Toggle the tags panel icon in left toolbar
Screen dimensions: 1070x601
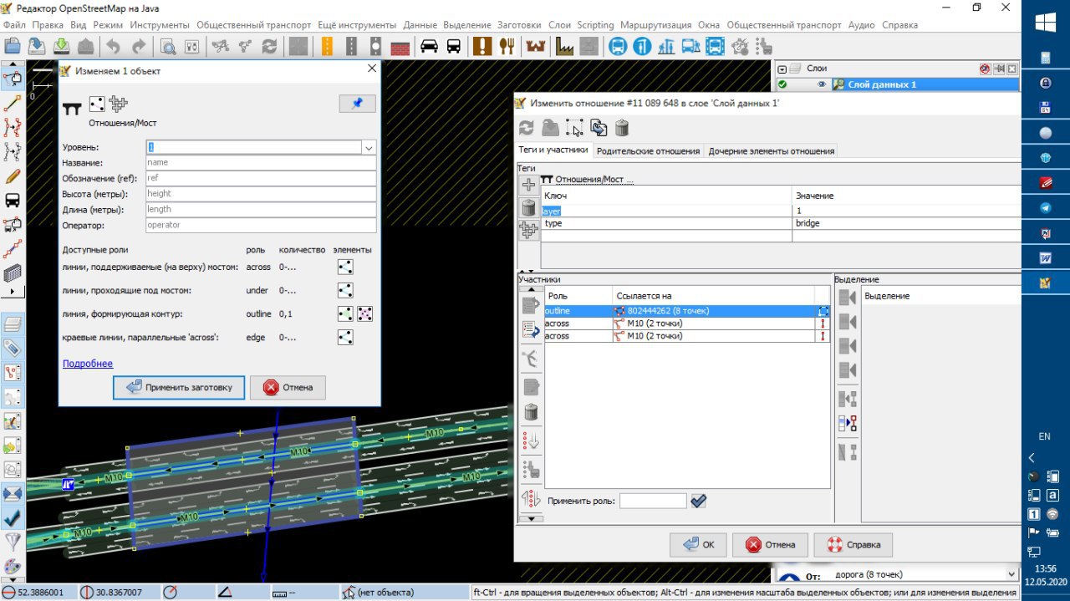coord(13,348)
